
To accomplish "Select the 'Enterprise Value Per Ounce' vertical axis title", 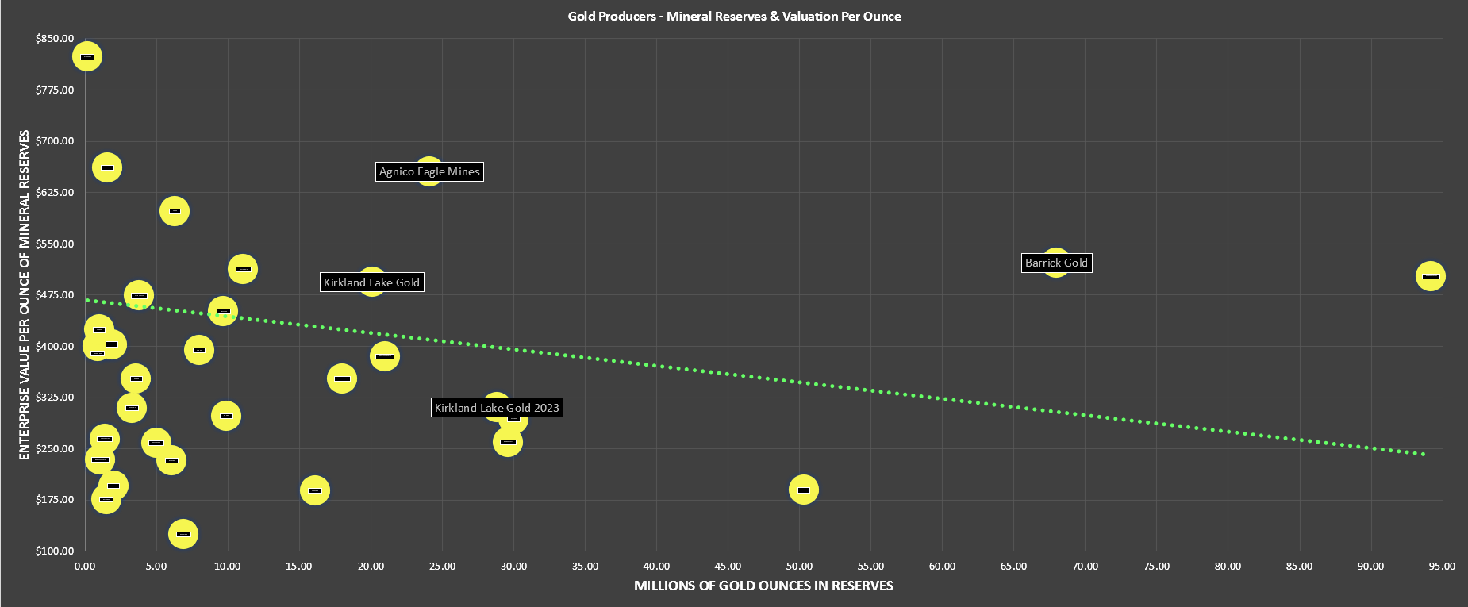I will pyautogui.click(x=24, y=294).
